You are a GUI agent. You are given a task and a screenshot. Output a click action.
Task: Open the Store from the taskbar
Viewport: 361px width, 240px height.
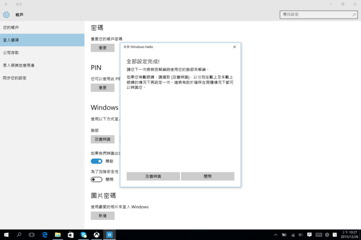(x=71, y=235)
